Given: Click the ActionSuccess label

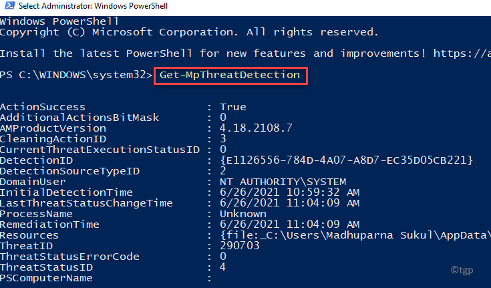Looking at the screenshot, I should (43, 107).
